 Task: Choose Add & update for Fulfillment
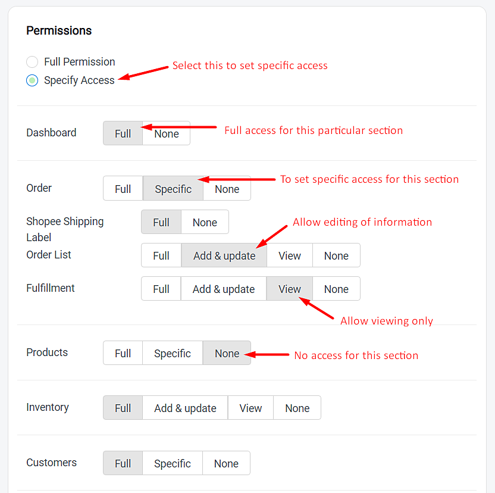tap(224, 289)
